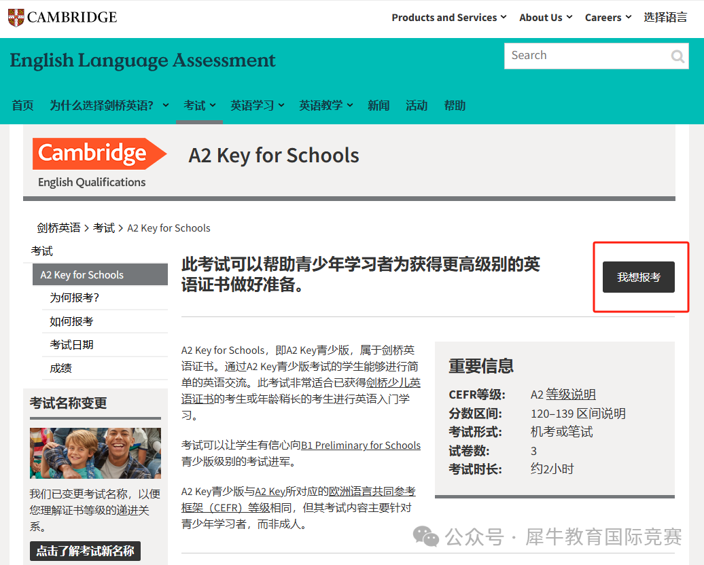Go to 首页 home tab

click(22, 105)
